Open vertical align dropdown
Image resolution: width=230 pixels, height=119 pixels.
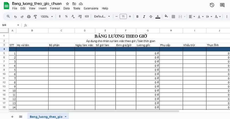point(201,17)
